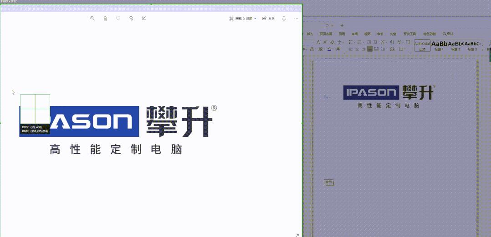Screen dimensions: 491x237
Task: Toggle justified alignment in WPS
Action: click(x=370, y=49)
